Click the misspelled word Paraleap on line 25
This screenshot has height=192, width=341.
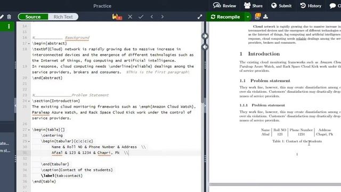pos(40,113)
